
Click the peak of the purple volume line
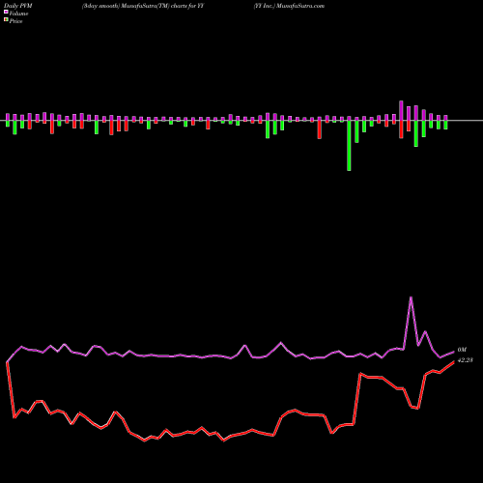click(411, 298)
